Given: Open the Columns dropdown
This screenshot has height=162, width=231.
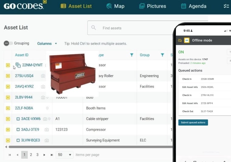Looking at the screenshot, I should (47, 43).
